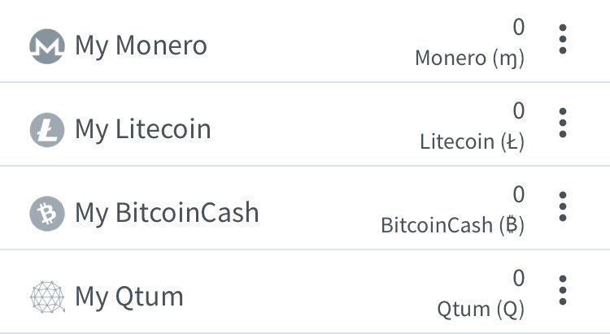The width and height of the screenshot is (610, 334).
Task: Tap the BitcoinCash wallet zero balance
Action: (x=519, y=194)
